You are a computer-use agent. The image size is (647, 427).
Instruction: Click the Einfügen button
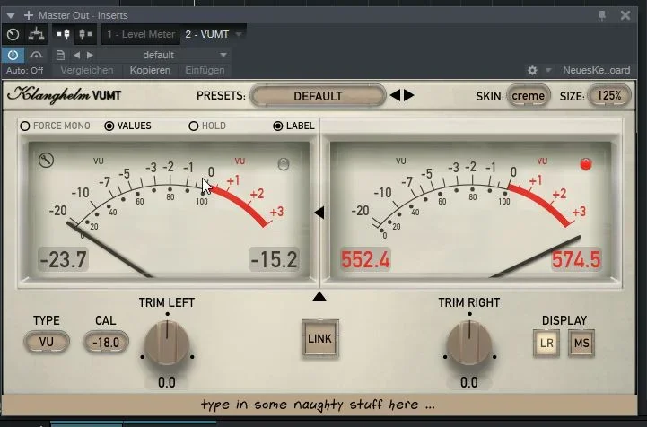pos(205,71)
